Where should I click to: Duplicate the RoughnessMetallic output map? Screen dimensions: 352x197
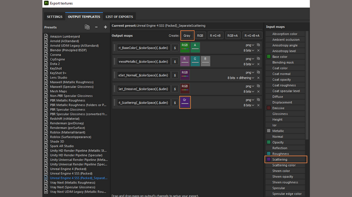click(259, 59)
